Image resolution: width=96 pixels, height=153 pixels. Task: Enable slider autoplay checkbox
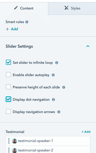point(8,75)
